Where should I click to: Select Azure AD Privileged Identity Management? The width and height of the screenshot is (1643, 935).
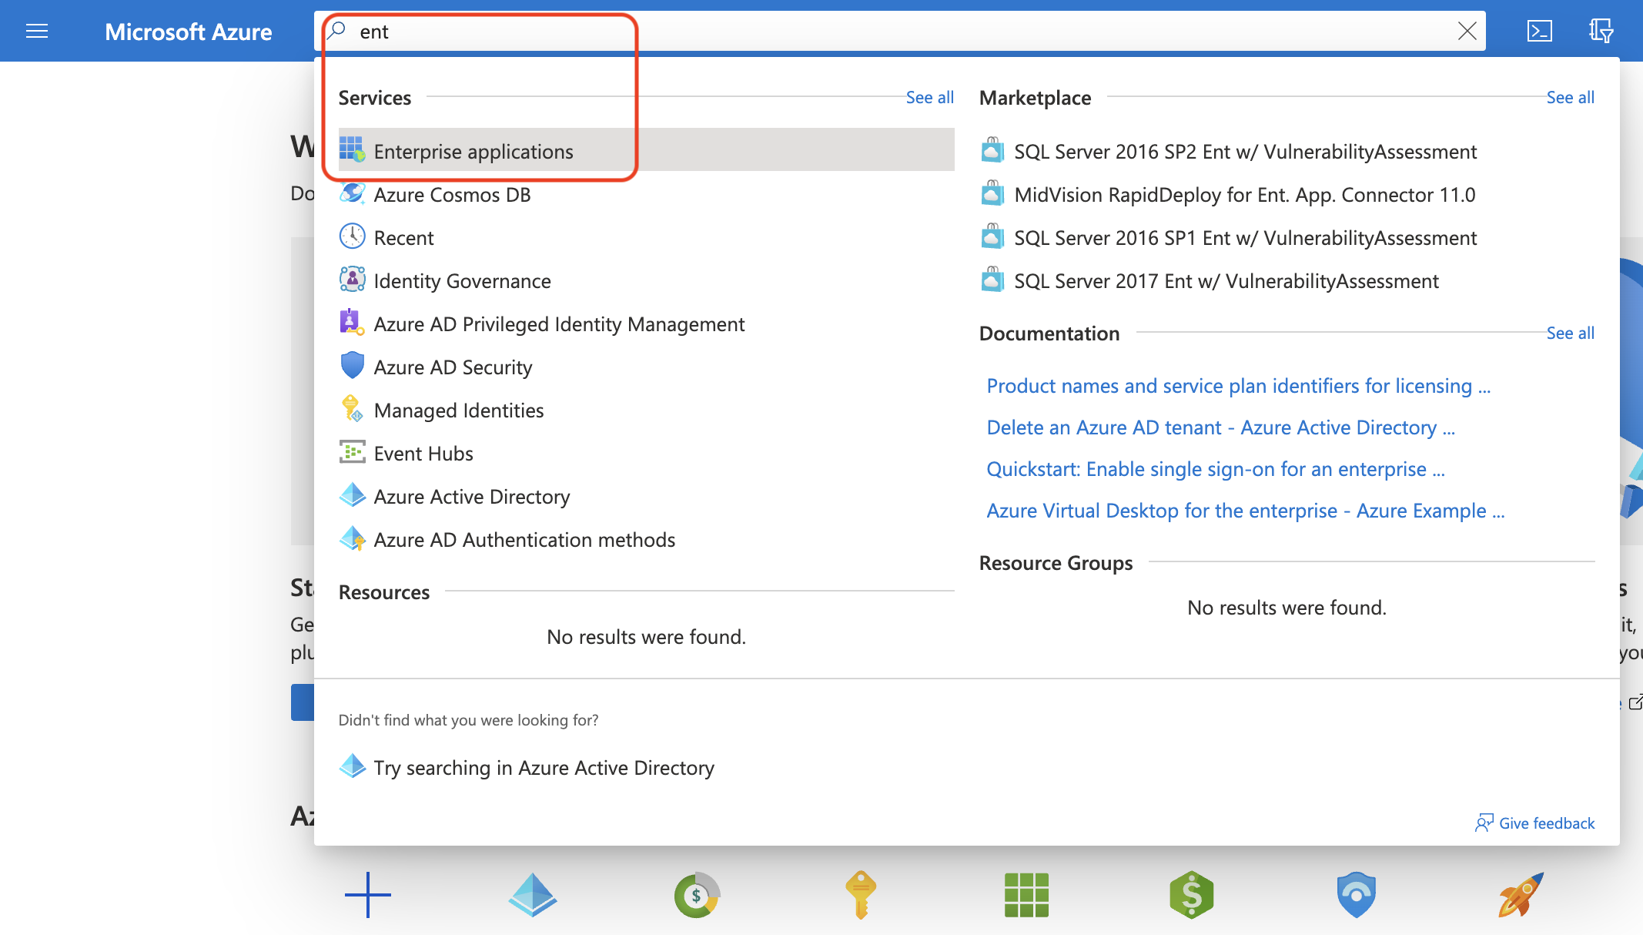(646, 323)
